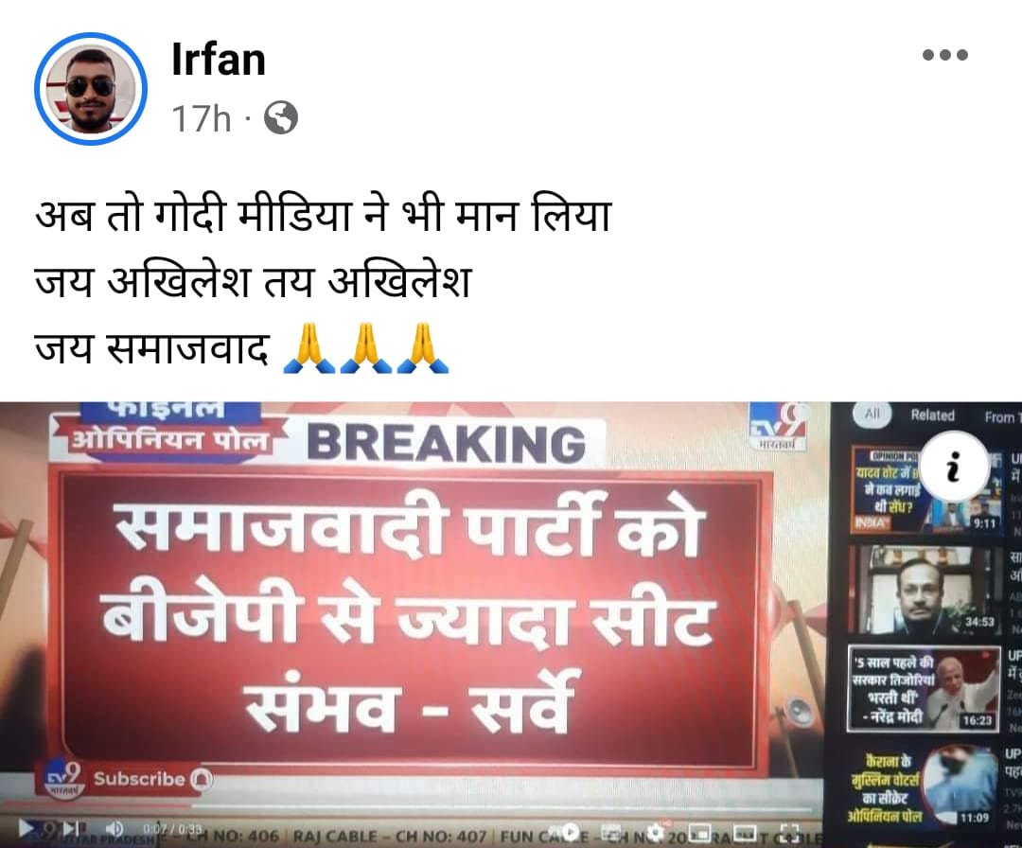Switch to theater mode
The height and width of the screenshot is (848, 1022).
tap(743, 832)
